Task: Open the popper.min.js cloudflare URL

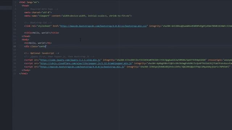Action: pos(86,64)
